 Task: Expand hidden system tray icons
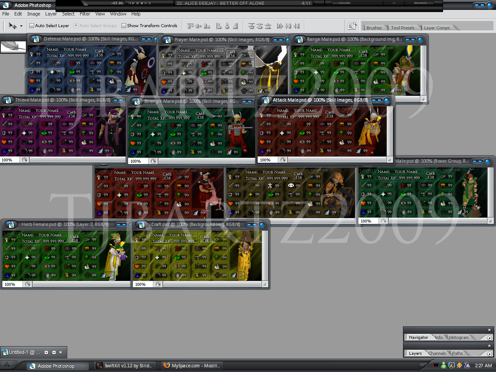coord(422,365)
